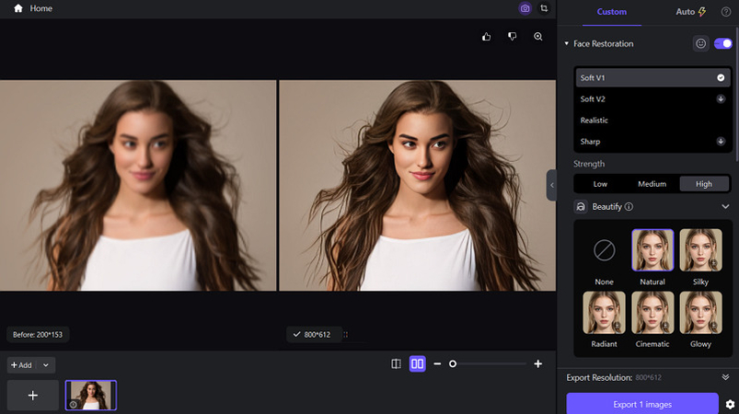The height and width of the screenshot is (414, 739).
Task: Click the Home house icon
Action: tap(17, 8)
